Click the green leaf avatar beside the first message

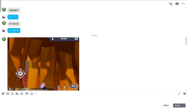4,10
